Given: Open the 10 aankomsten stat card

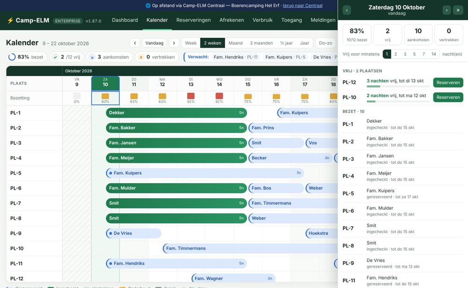Looking at the screenshot, I should tap(418, 35).
